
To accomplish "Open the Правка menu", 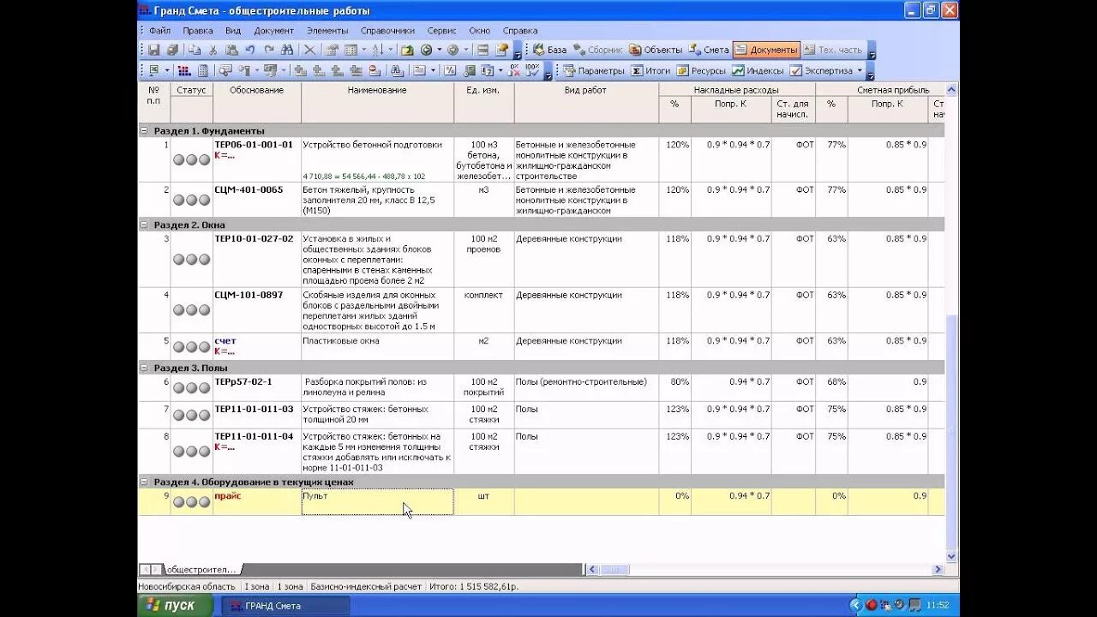I will pos(198,30).
